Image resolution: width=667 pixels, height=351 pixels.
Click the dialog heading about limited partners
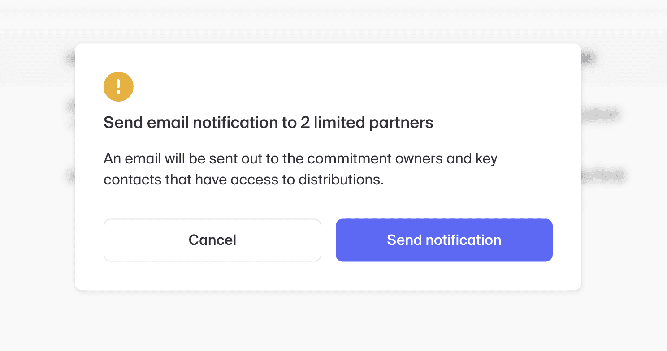pyautogui.click(x=268, y=123)
